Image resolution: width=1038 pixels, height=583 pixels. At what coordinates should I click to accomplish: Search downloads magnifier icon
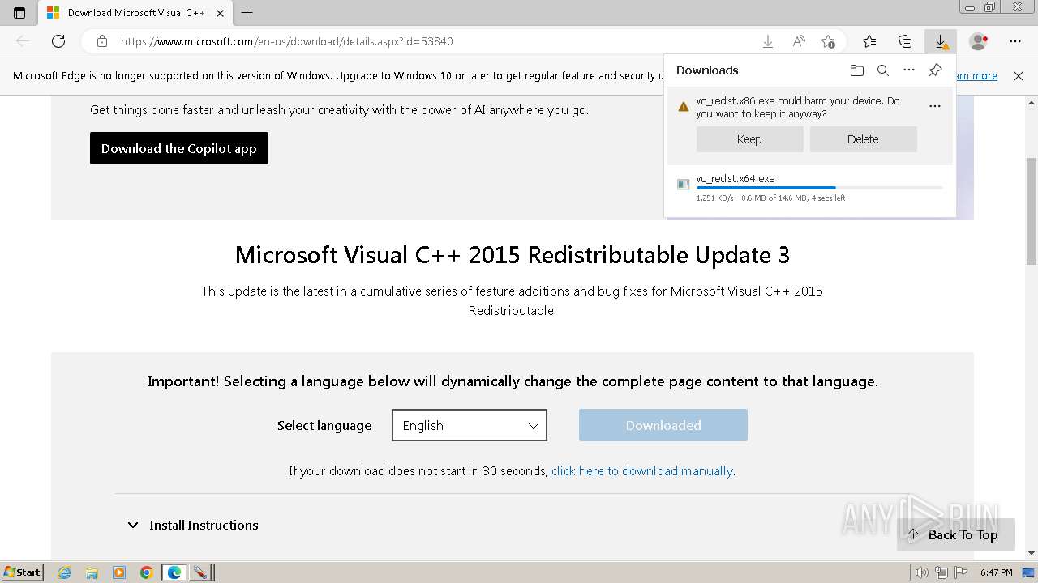coord(883,70)
